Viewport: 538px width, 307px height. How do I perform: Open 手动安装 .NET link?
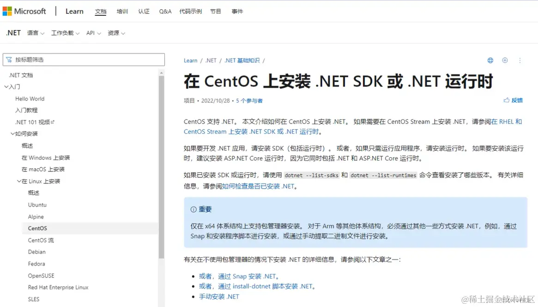(219, 296)
